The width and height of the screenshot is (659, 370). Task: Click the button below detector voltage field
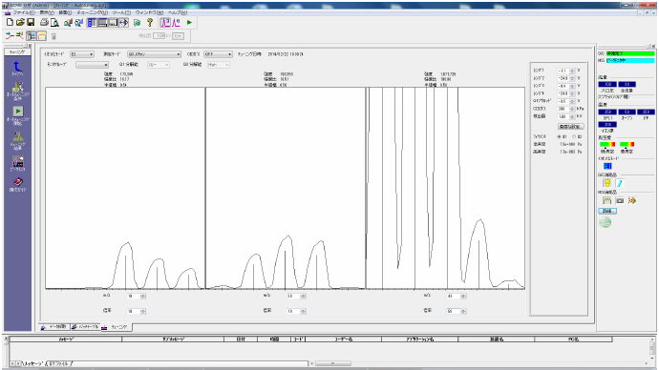[x=570, y=126]
